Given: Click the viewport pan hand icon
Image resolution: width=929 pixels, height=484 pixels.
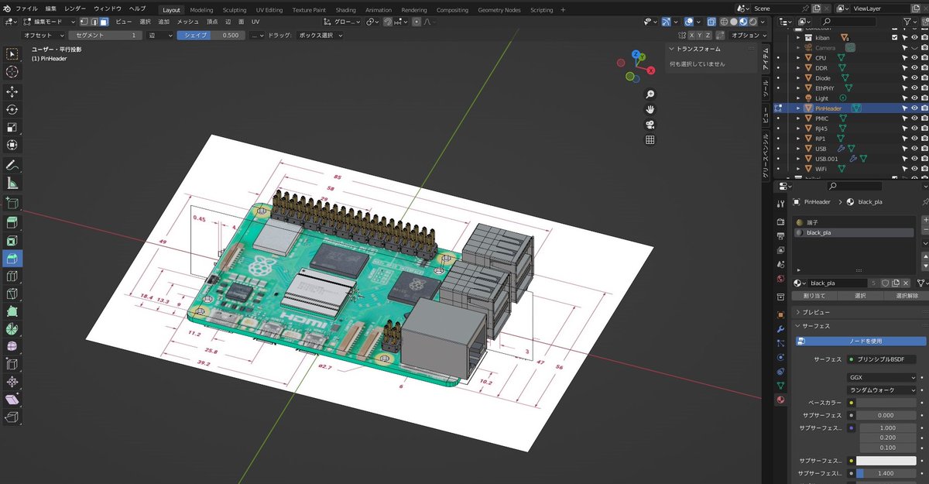Looking at the screenshot, I should pyautogui.click(x=650, y=108).
